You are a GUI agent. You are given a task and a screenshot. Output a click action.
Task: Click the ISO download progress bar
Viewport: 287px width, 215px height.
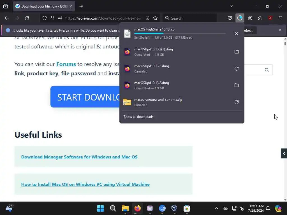coord(180,33)
